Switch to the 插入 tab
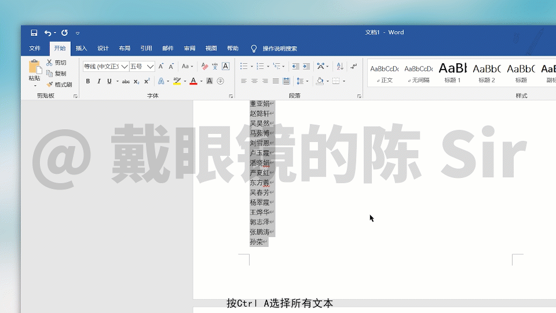This screenshot has width=556, height=313. [x=81, y=48]
